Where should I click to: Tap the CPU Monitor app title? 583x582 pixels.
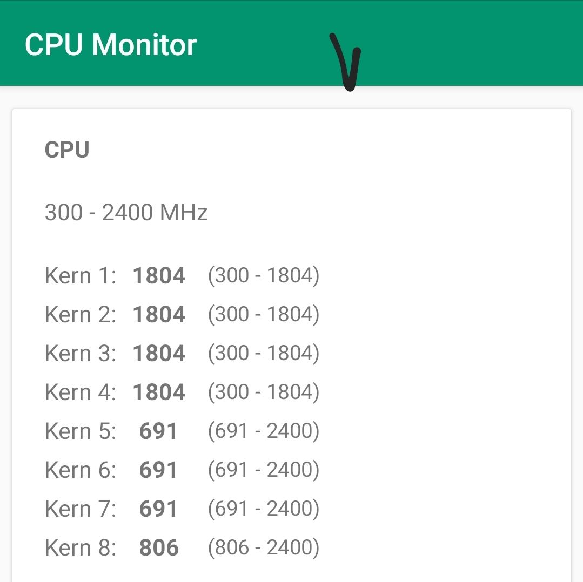(111, 45)
